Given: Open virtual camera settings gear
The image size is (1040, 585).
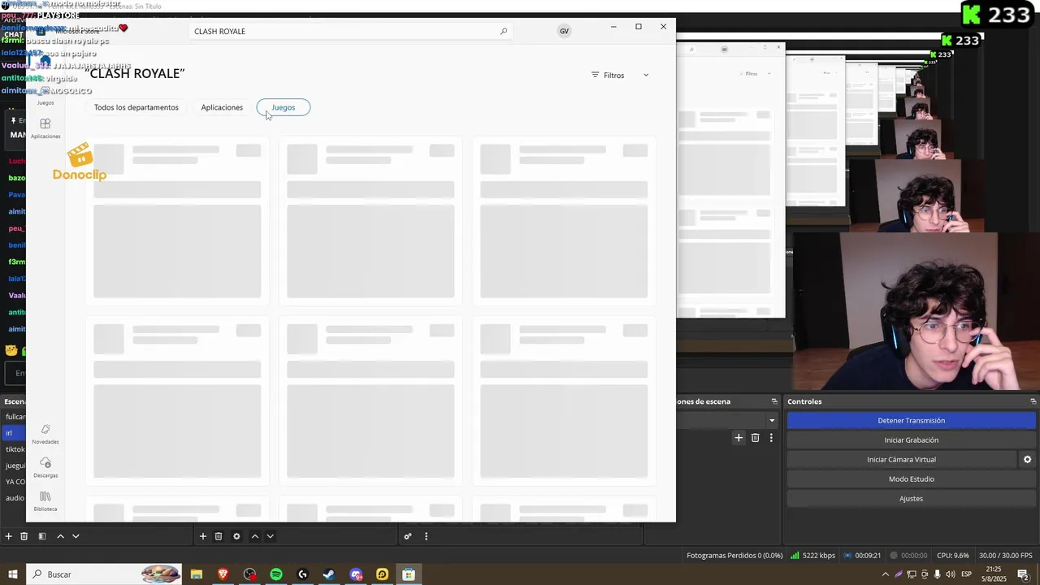Looking at the screenshot, I should coord(1027,460).
